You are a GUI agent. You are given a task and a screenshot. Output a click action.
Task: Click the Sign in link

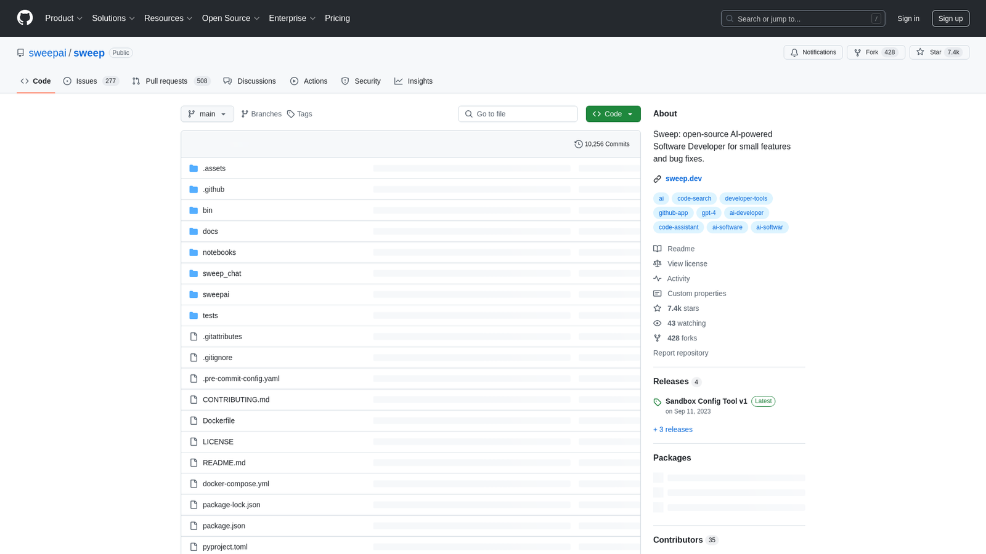908,18
